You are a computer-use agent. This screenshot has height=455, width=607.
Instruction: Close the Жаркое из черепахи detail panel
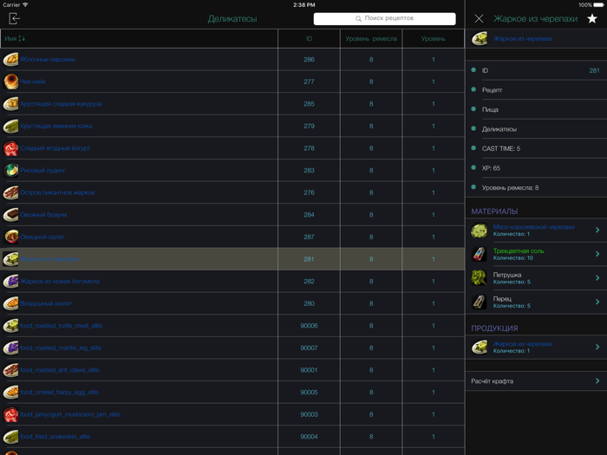click(479, 18)
